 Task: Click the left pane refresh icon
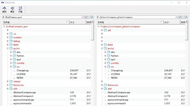point(92,17)
